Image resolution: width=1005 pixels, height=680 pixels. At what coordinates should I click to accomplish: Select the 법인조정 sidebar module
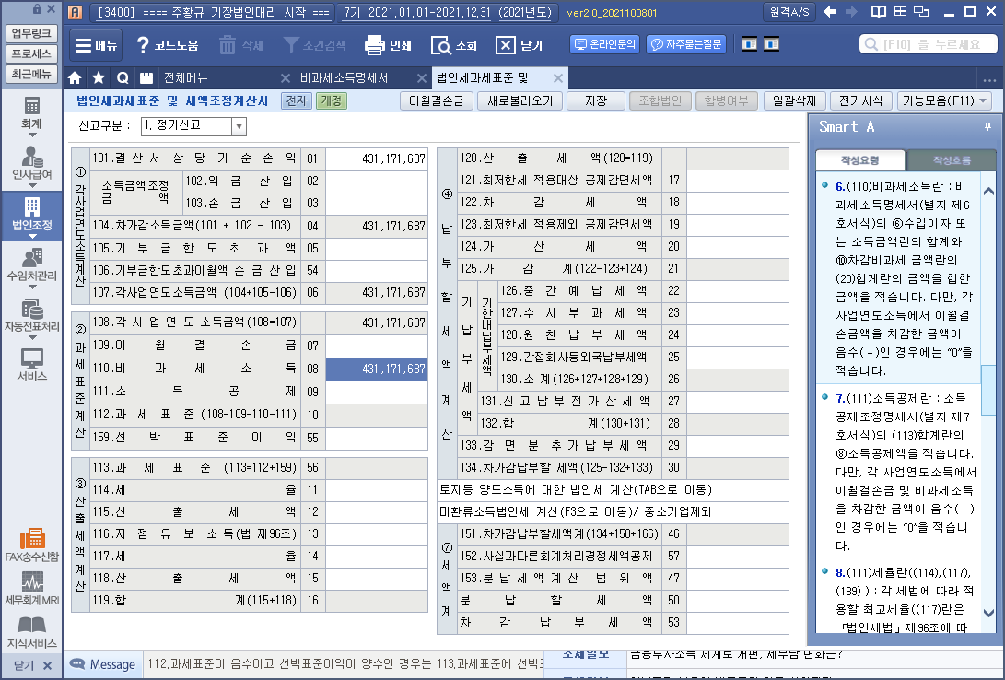click(31, 214)
